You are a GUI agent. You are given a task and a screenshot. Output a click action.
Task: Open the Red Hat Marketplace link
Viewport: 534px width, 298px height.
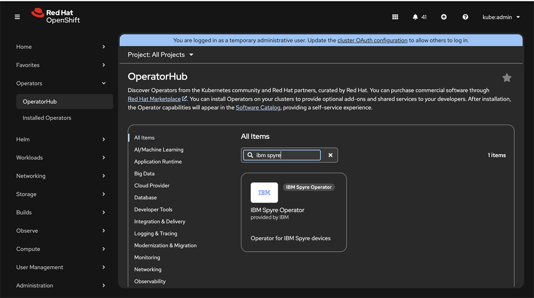[157, 99]
